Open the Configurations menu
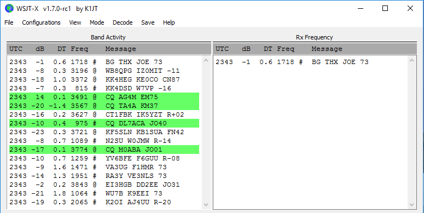 pyautogui.click(x=41, y=22)
